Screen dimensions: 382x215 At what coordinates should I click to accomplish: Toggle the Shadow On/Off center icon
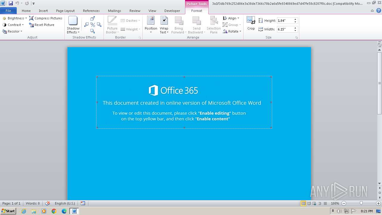click(x=93, y=25)
